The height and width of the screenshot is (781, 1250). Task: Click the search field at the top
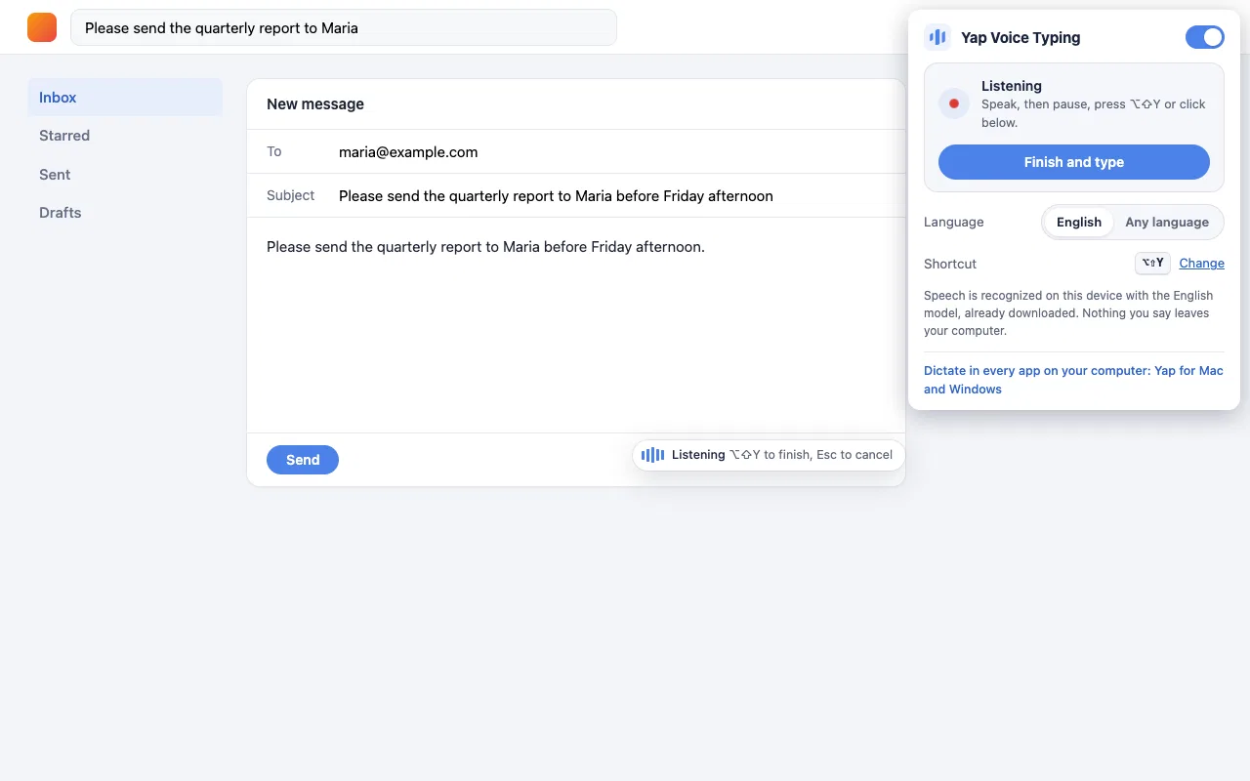344,27
